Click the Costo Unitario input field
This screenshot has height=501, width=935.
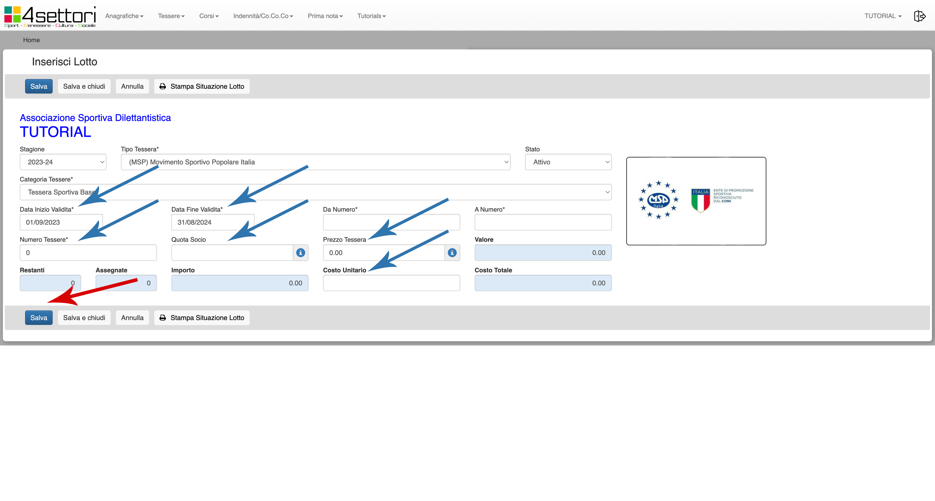coord(391,283)
